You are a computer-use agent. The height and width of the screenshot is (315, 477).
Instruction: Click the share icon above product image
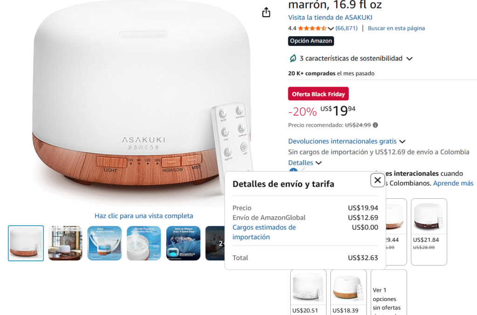(266, 12)
